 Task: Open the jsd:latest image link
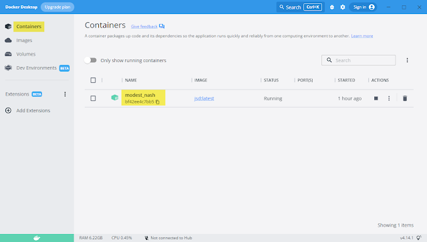pos(204,98)
